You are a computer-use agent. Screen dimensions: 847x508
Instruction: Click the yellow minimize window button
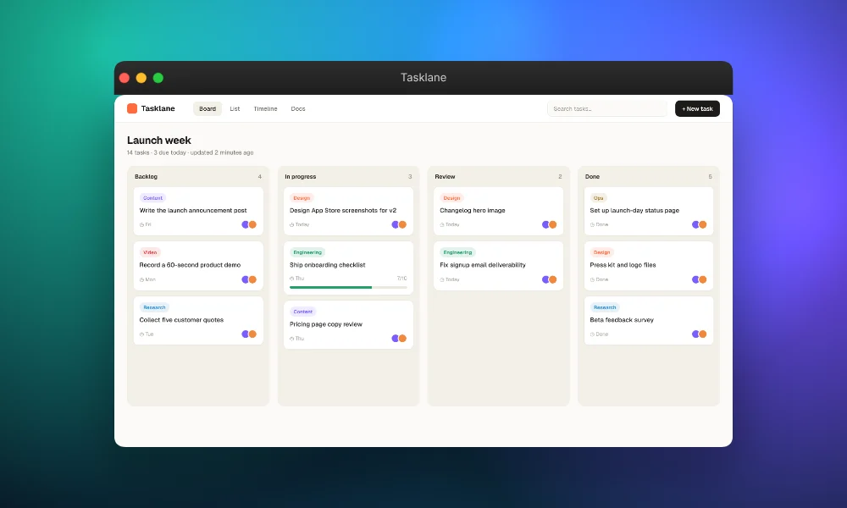tap(141, 78)
